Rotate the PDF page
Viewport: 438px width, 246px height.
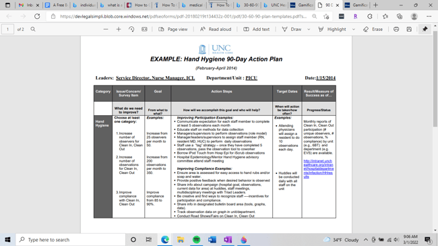tap(131, 29)
